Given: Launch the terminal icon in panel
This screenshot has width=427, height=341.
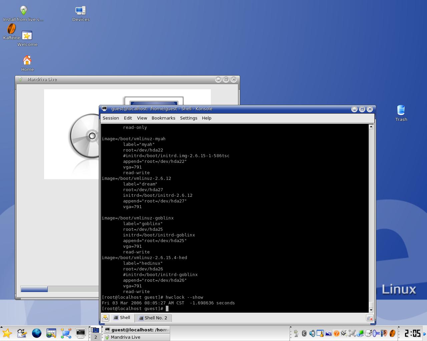Looking at the screenshot, I should pyautogui.click(x=81, y=333).
